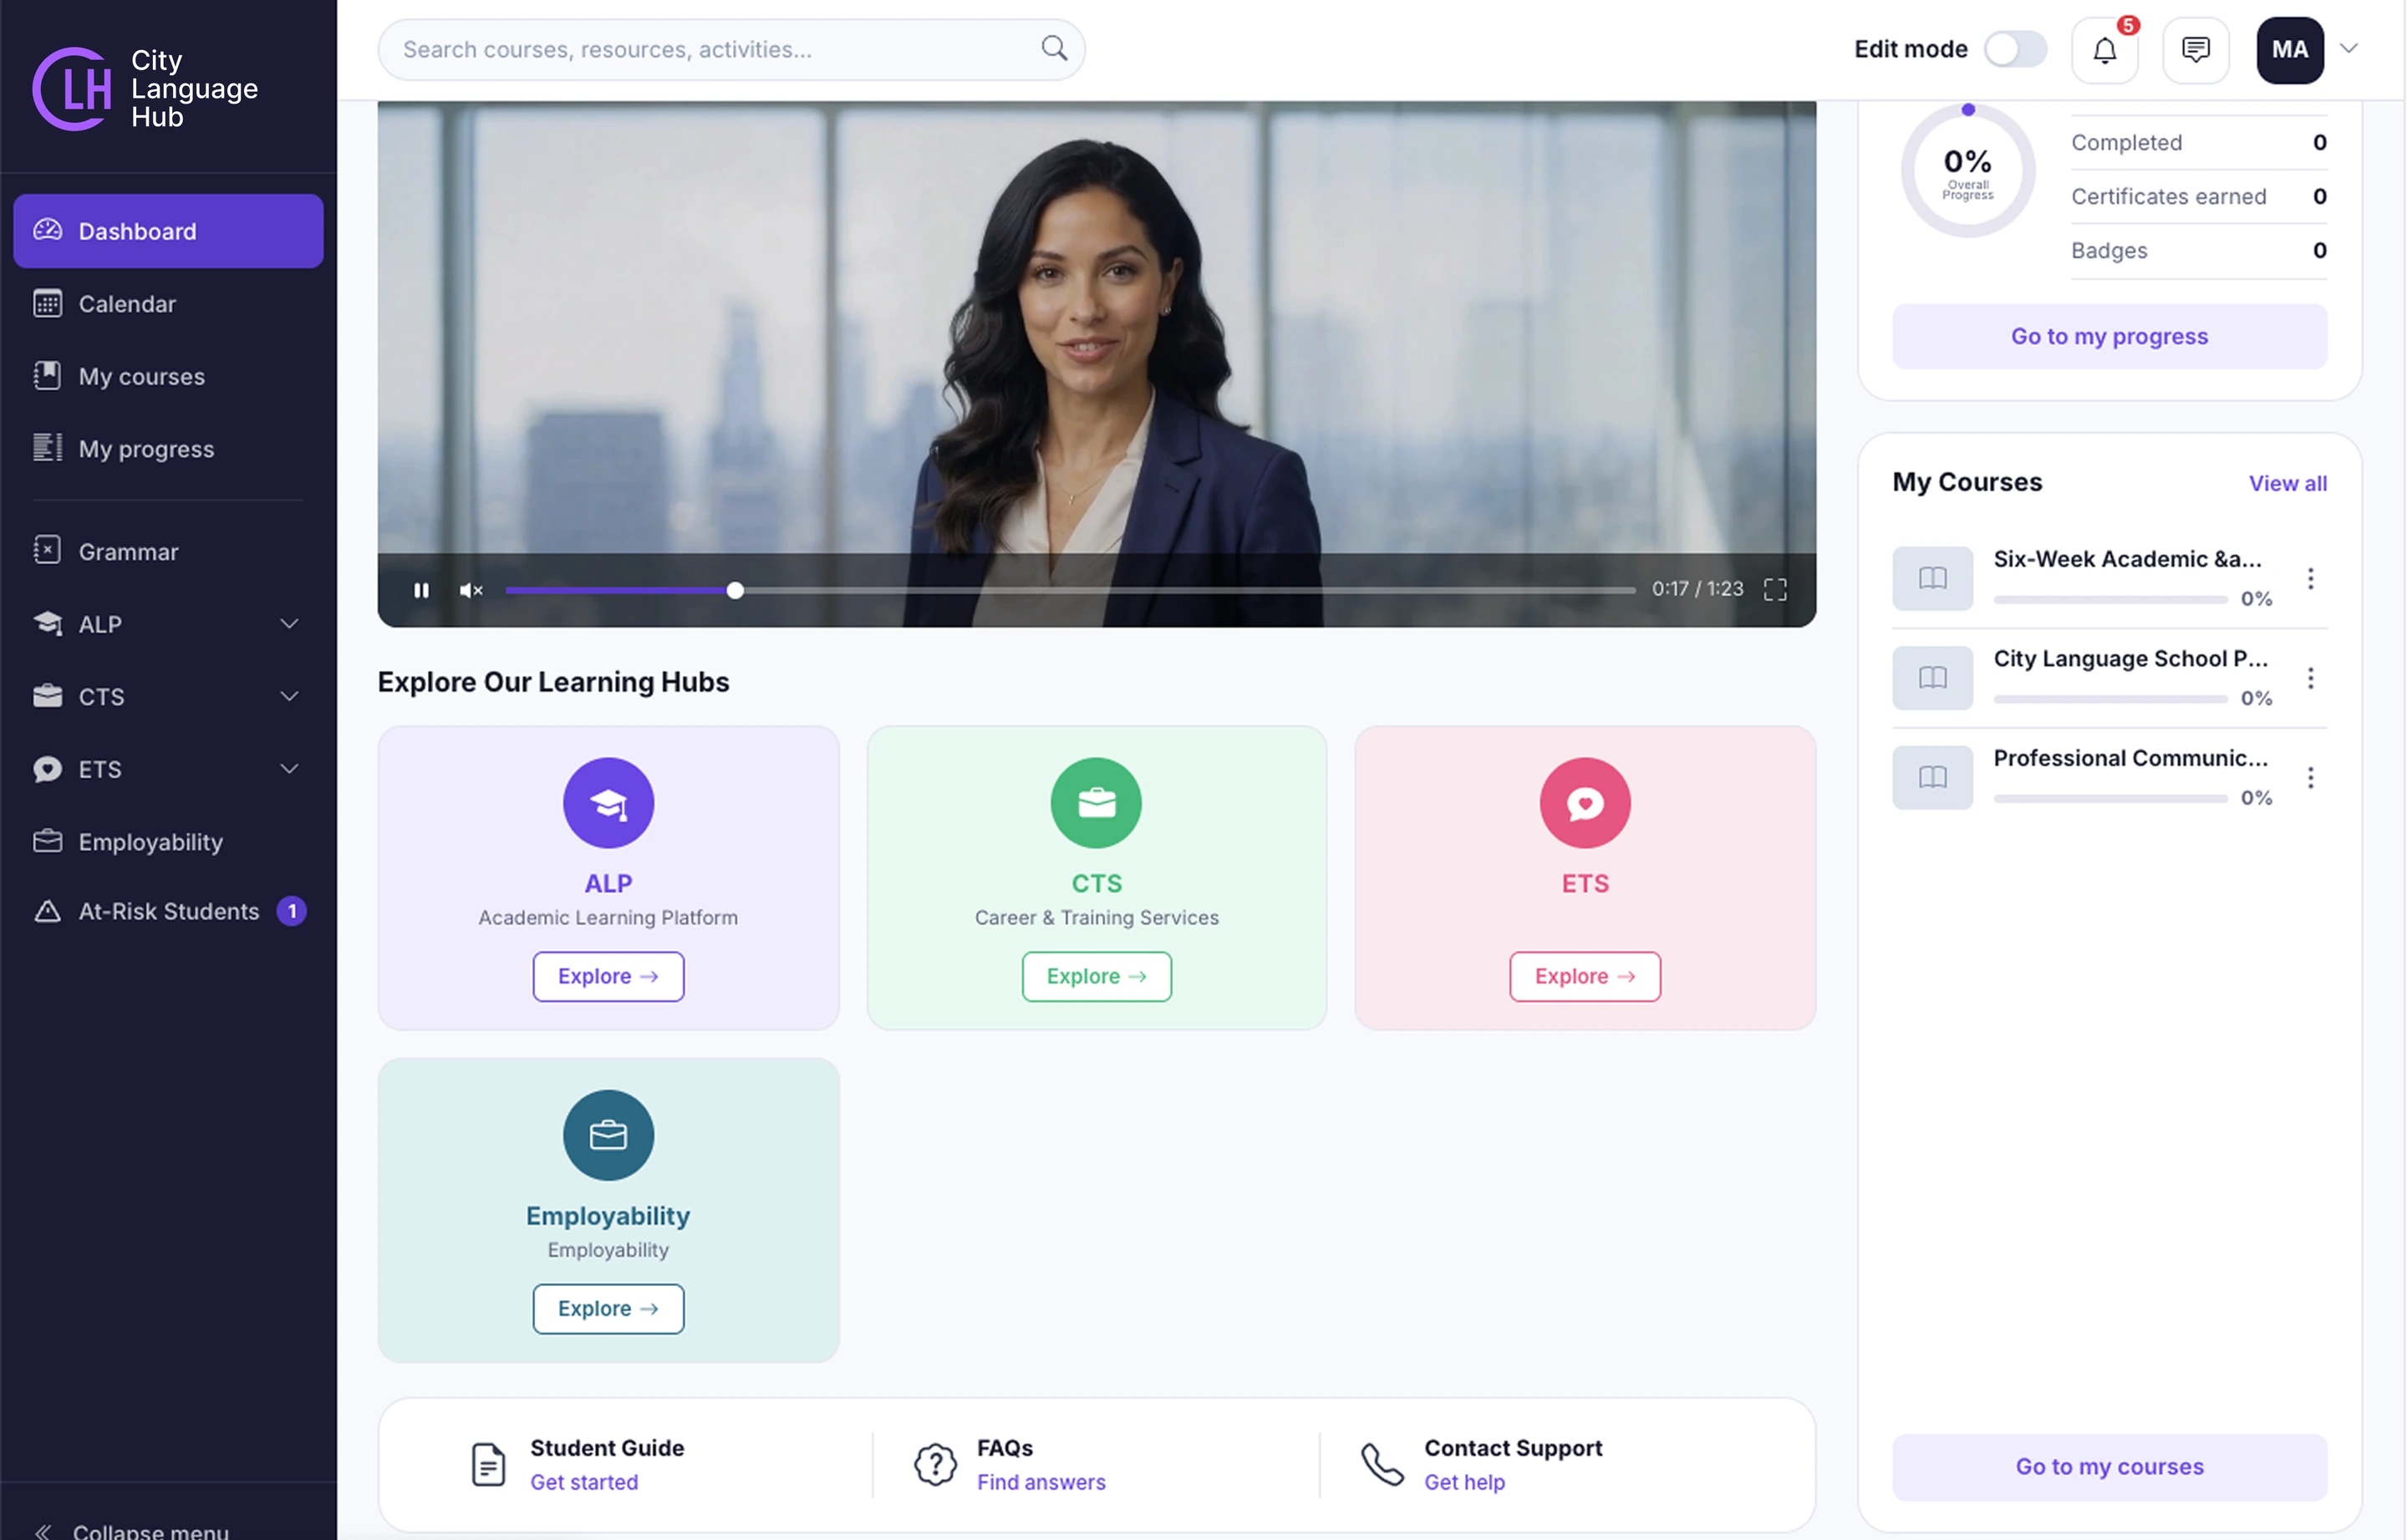Click Go to my progress button

(2109, 336)
